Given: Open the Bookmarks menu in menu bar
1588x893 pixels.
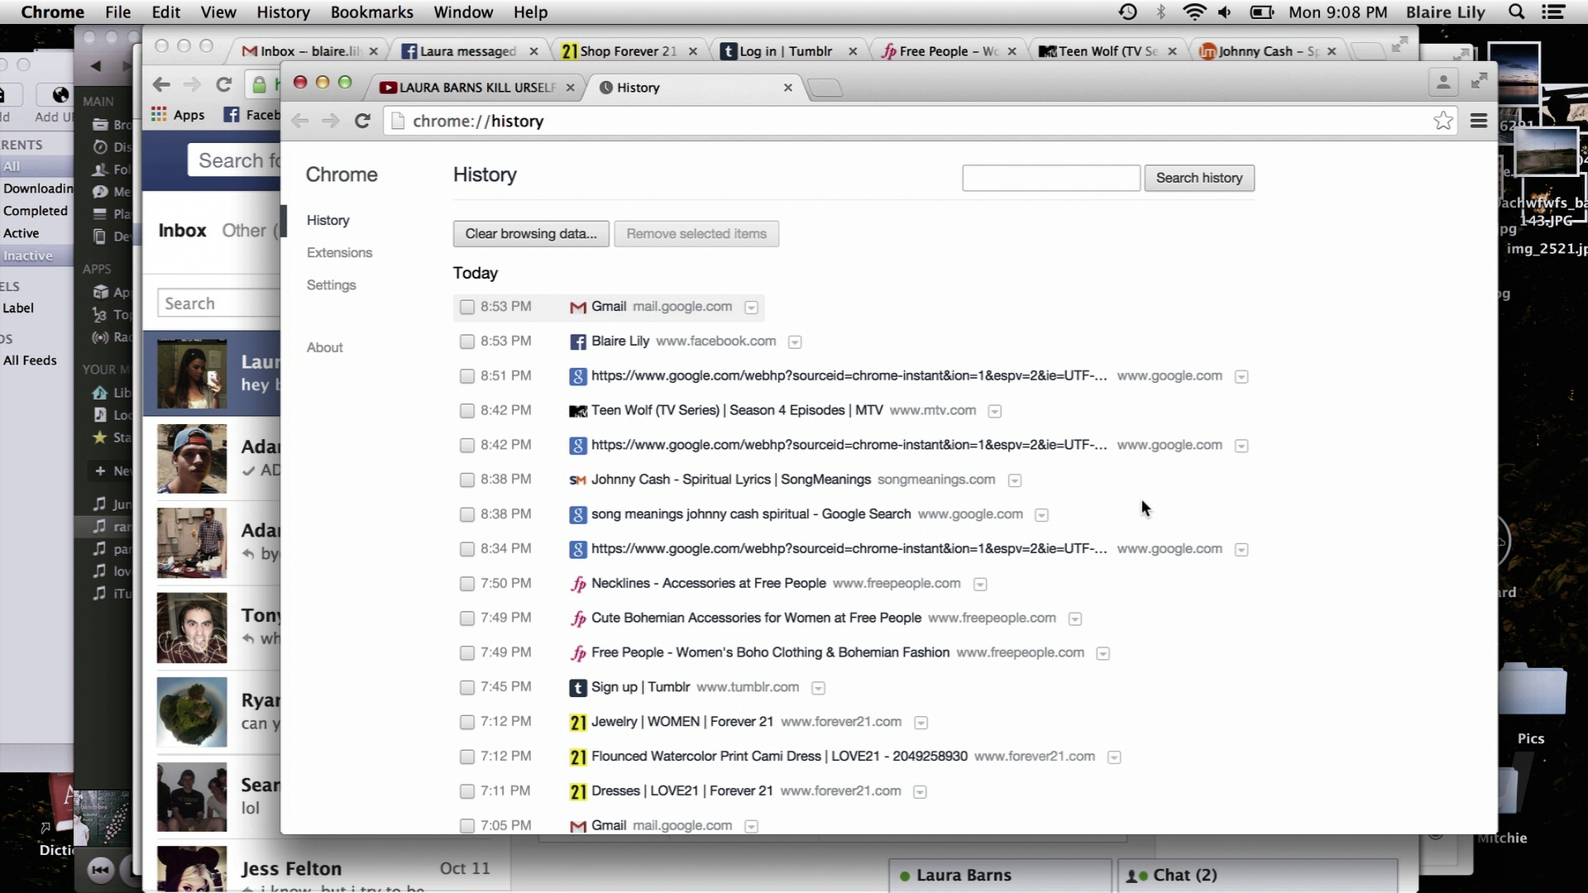Looking at the screenshot, I should (371, 12).
